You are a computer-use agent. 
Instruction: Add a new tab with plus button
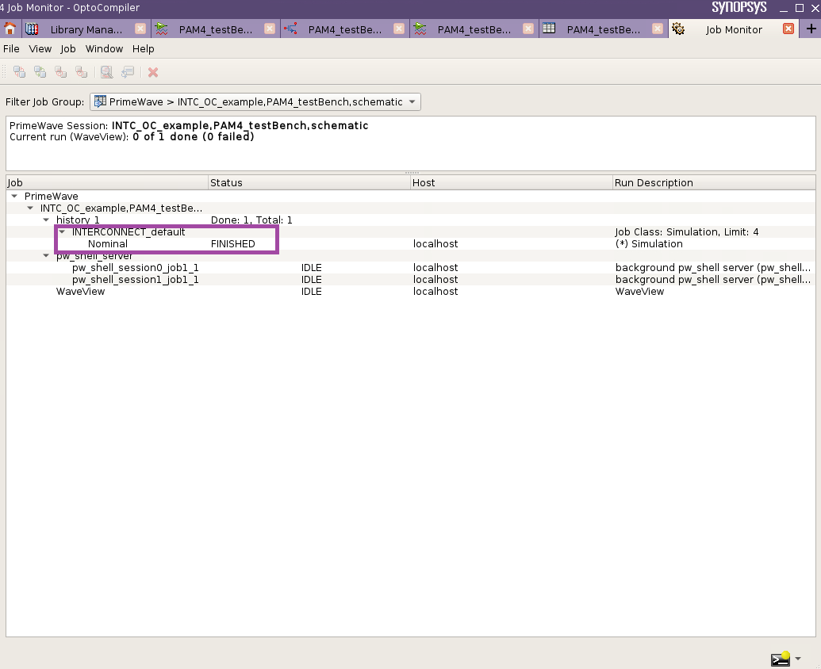(x=811, y=29)
